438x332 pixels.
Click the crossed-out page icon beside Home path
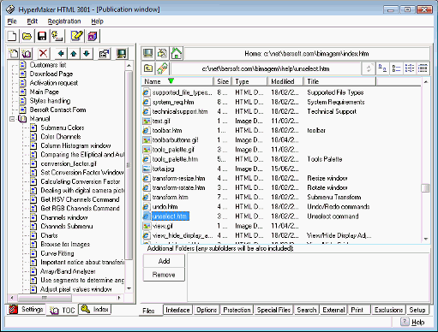coord(162,53)
